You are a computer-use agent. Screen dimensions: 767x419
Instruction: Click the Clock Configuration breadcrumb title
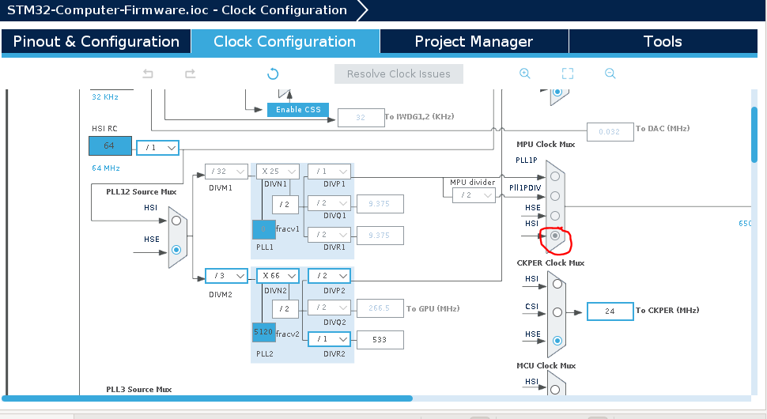177,10
